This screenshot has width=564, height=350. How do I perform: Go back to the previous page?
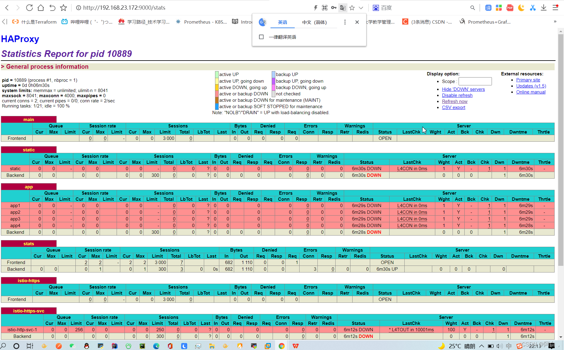[7, 8]
